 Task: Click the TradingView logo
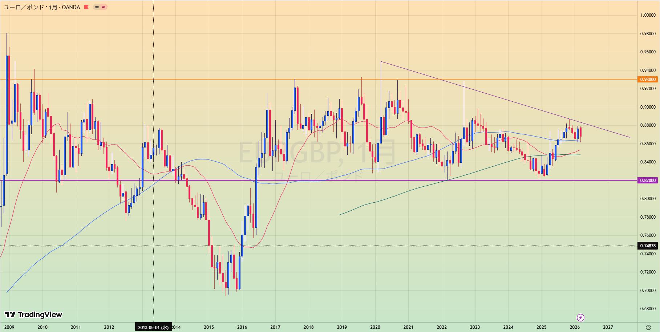coord(33,315)
